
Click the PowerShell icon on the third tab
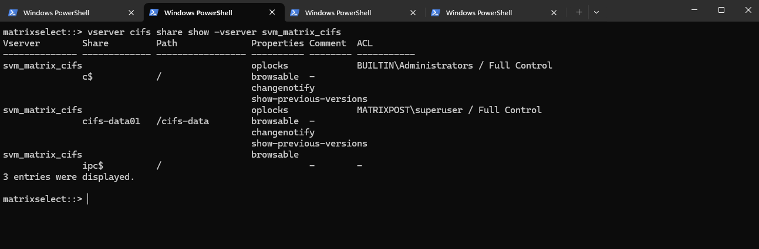(x=295, y=12)
